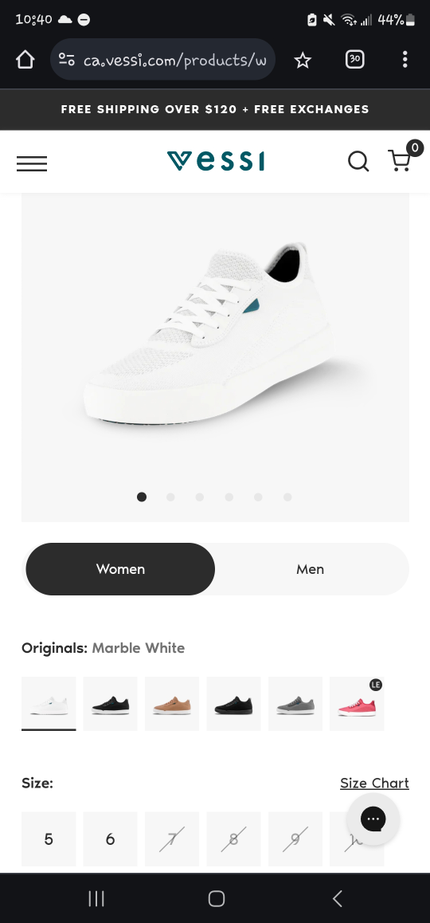Open browser three-dot overflow menu
This screenshot has height=923, width=430.
click(x=405, y=59)
